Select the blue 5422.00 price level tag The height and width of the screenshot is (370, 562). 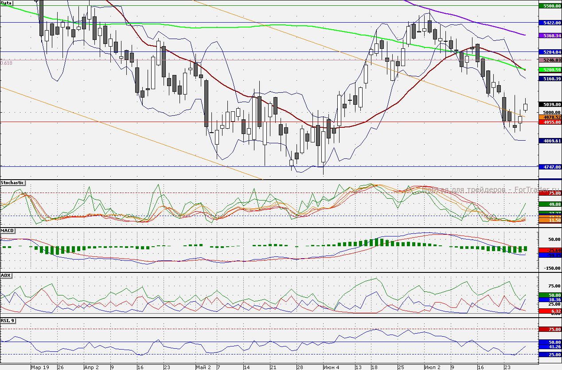pyautogui.click(x=550, y=22)
